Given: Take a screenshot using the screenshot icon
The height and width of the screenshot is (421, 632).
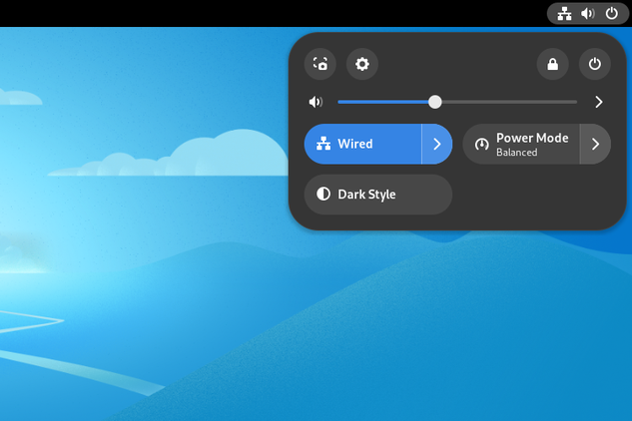Looking at the screenshot, I should [x=320, y=64].
